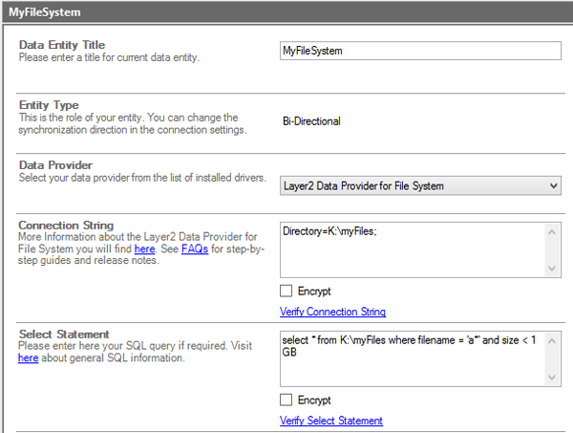Open 'here' link for File System provider info
The height and width of the screenshot is (433, 573).
pos(144,249)
